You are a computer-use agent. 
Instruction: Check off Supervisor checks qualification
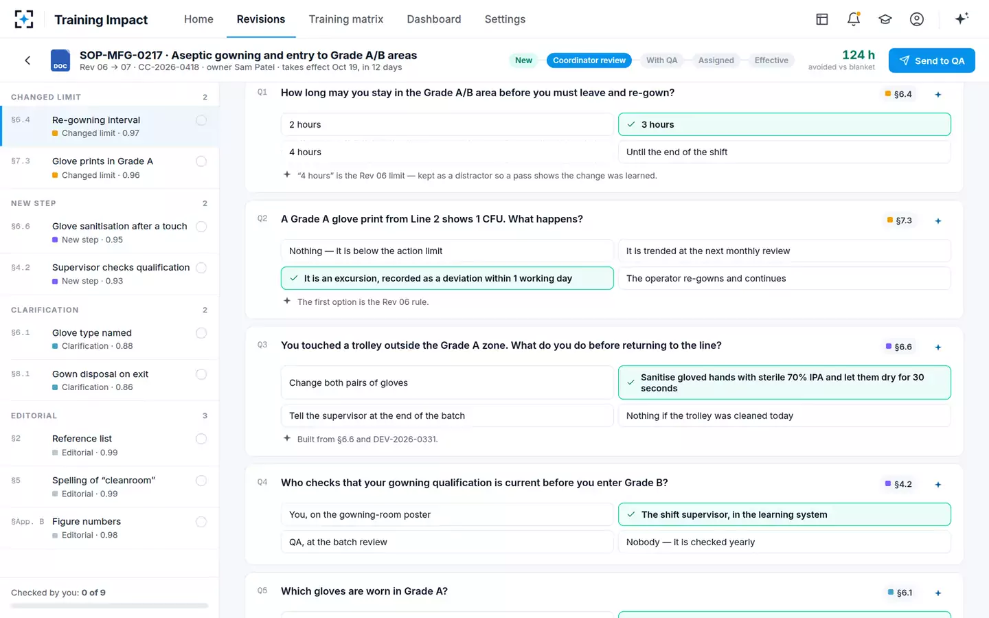pos(201,268)
